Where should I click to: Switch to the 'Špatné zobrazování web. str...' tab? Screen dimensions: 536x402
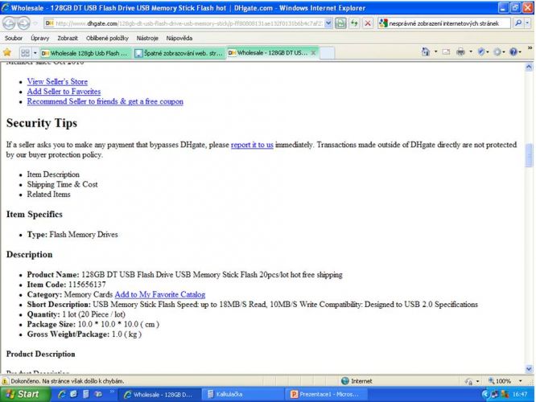179,53
